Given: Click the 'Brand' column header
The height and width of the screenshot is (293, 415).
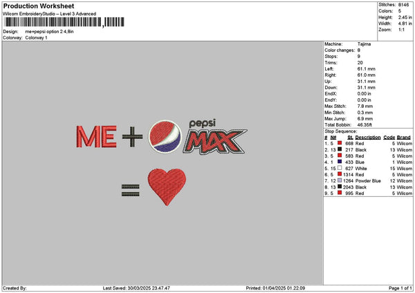Looking at the screenshot, I should tap(404, 138).
